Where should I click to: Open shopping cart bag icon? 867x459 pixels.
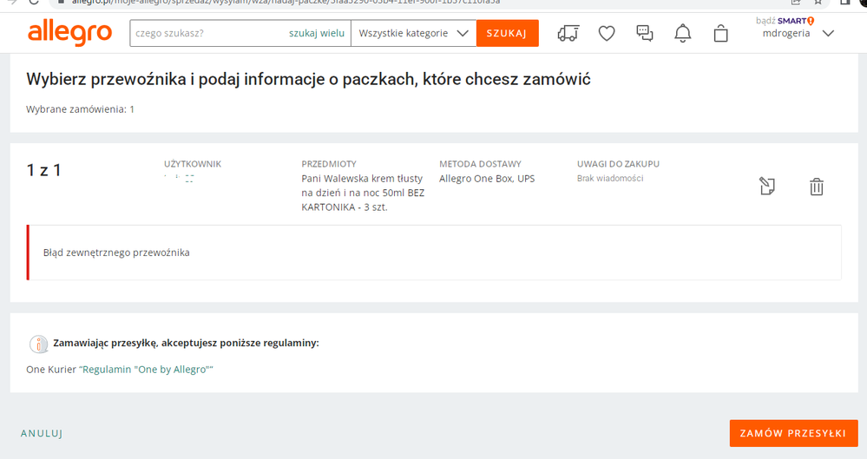[x=721, y=33]
